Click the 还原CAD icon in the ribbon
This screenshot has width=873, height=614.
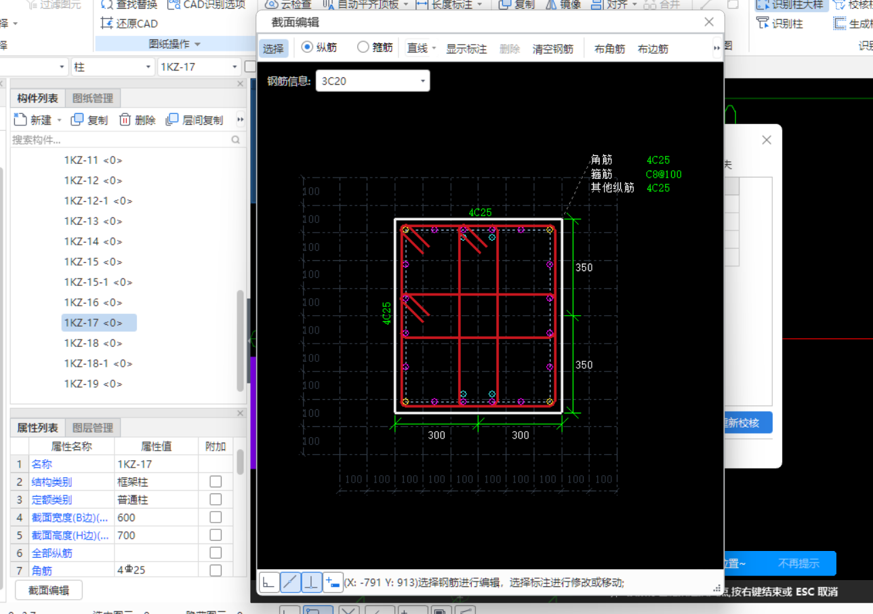coord(106,24)
